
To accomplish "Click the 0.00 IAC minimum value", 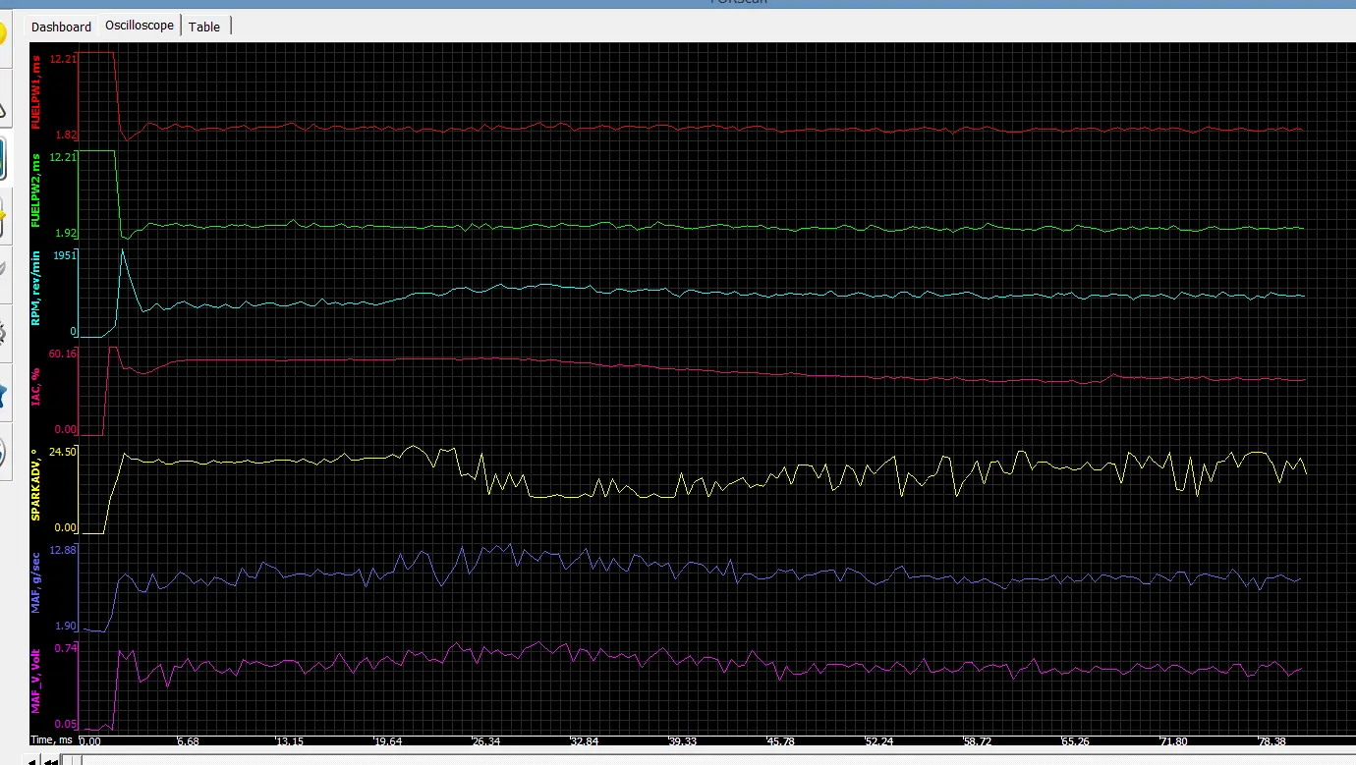I will 66,429.
